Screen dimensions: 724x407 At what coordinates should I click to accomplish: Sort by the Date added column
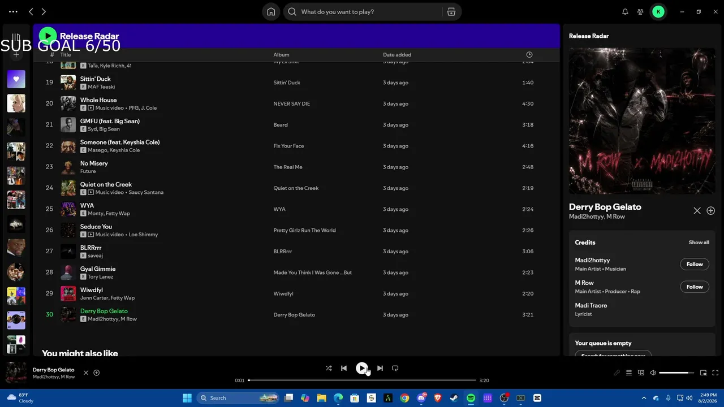click(397, 55)
